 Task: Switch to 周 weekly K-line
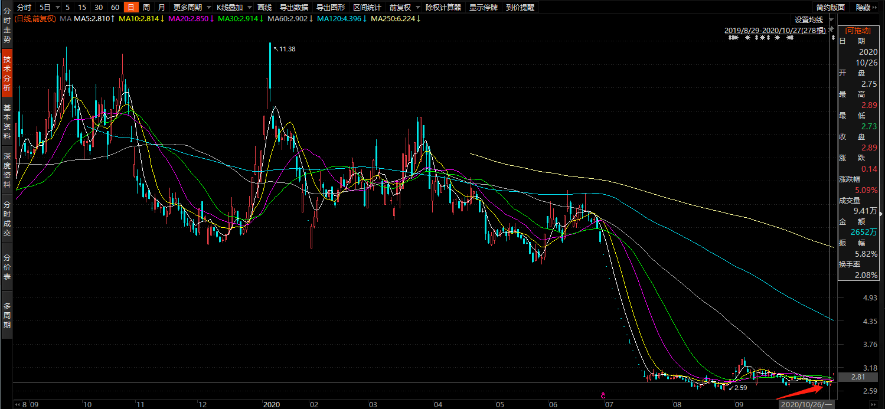pyautogui.click(x=146, y=8)
